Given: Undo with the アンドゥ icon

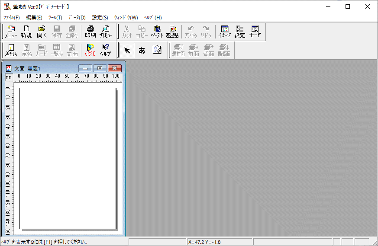Looking at the screenshot, I should click(191, 32).
